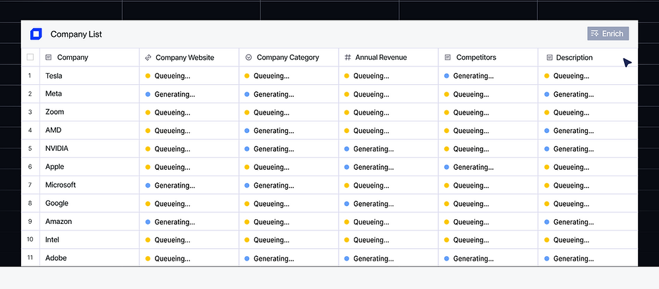Select the AMD company cell

[x=90, y=130]
